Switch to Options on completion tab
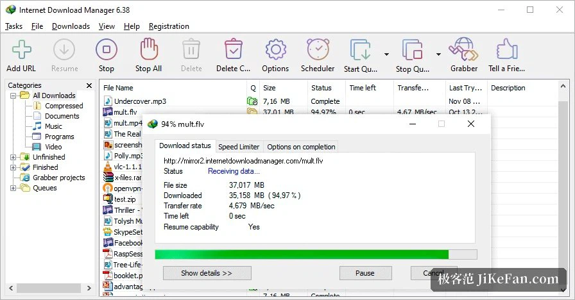Image resolution: width=575 pixels, height=300 pixels. pyautogui.click(x=301, y=147)
